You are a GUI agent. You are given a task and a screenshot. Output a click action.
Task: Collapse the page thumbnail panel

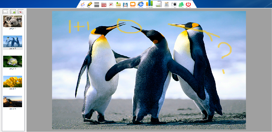click(x=5, y=12)
